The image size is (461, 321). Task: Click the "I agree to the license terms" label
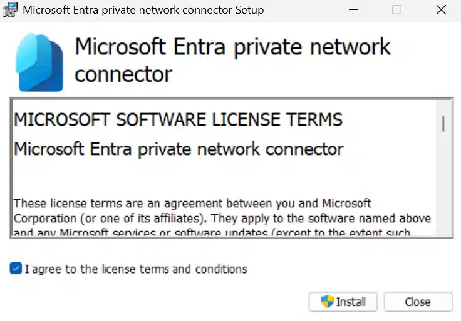click(x=136, y=269)
